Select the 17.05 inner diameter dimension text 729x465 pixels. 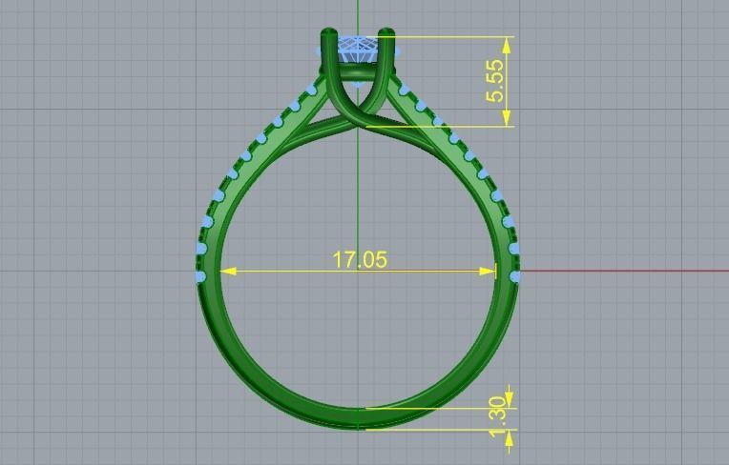pyautogui.click(x=360, y=259)
